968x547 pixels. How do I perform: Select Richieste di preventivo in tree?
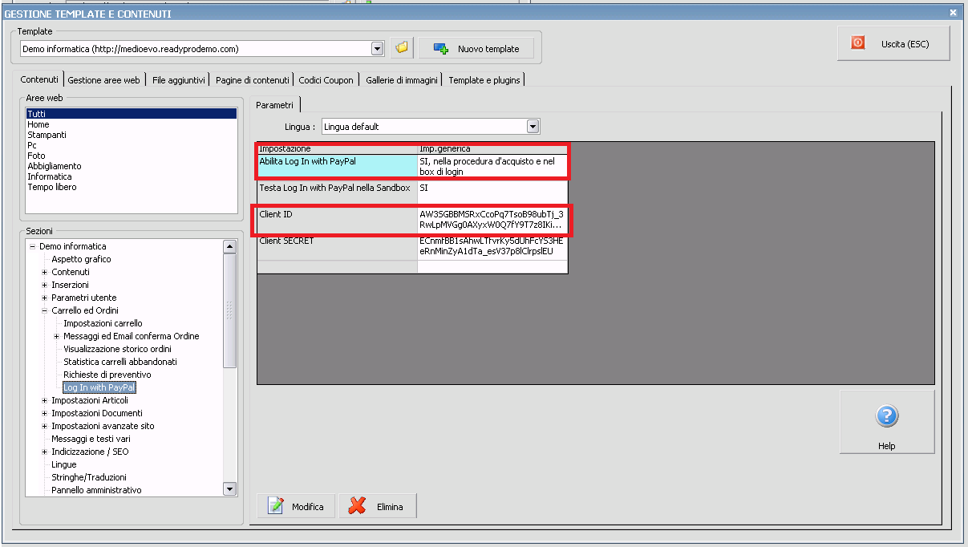pos(107,375)
